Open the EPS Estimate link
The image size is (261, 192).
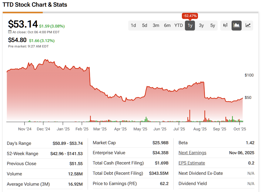point(192,163)
